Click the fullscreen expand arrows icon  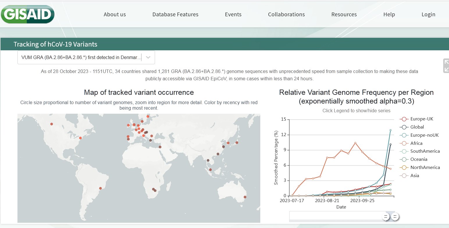(x=446, y=66)
